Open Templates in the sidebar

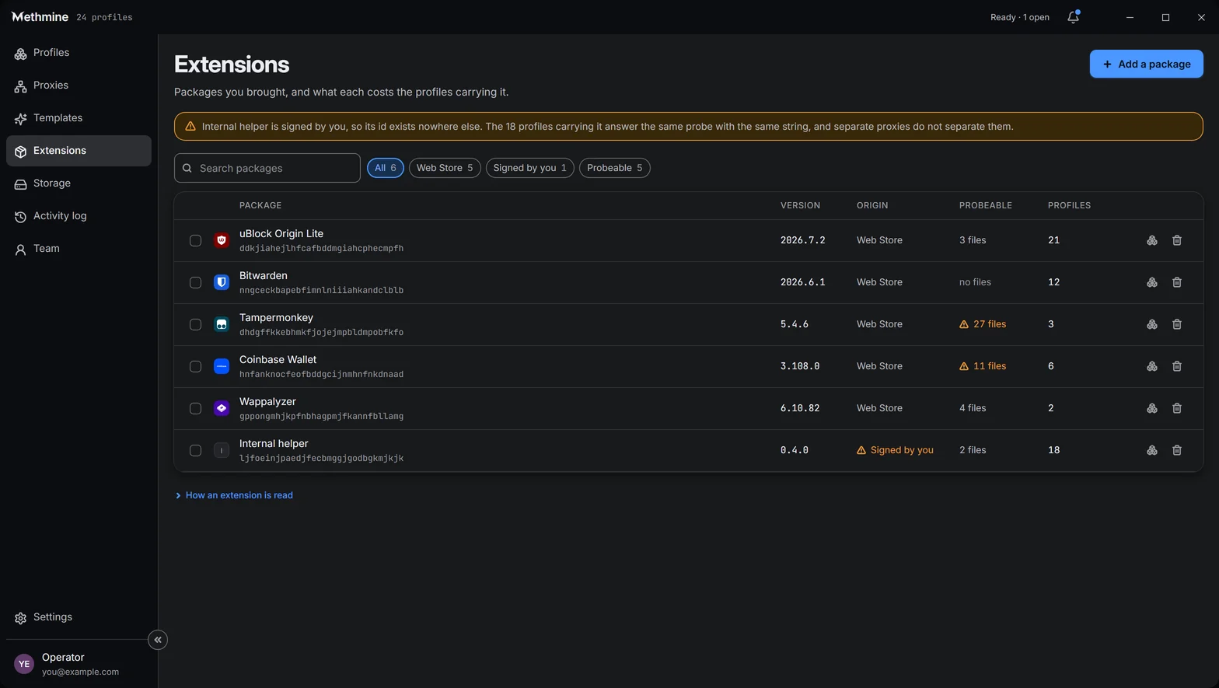(x=79, y=118)
